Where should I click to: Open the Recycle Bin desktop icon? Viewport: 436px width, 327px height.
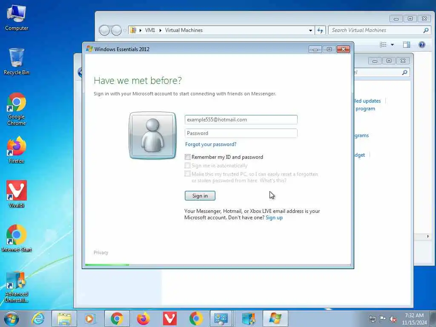pos(17,62)
